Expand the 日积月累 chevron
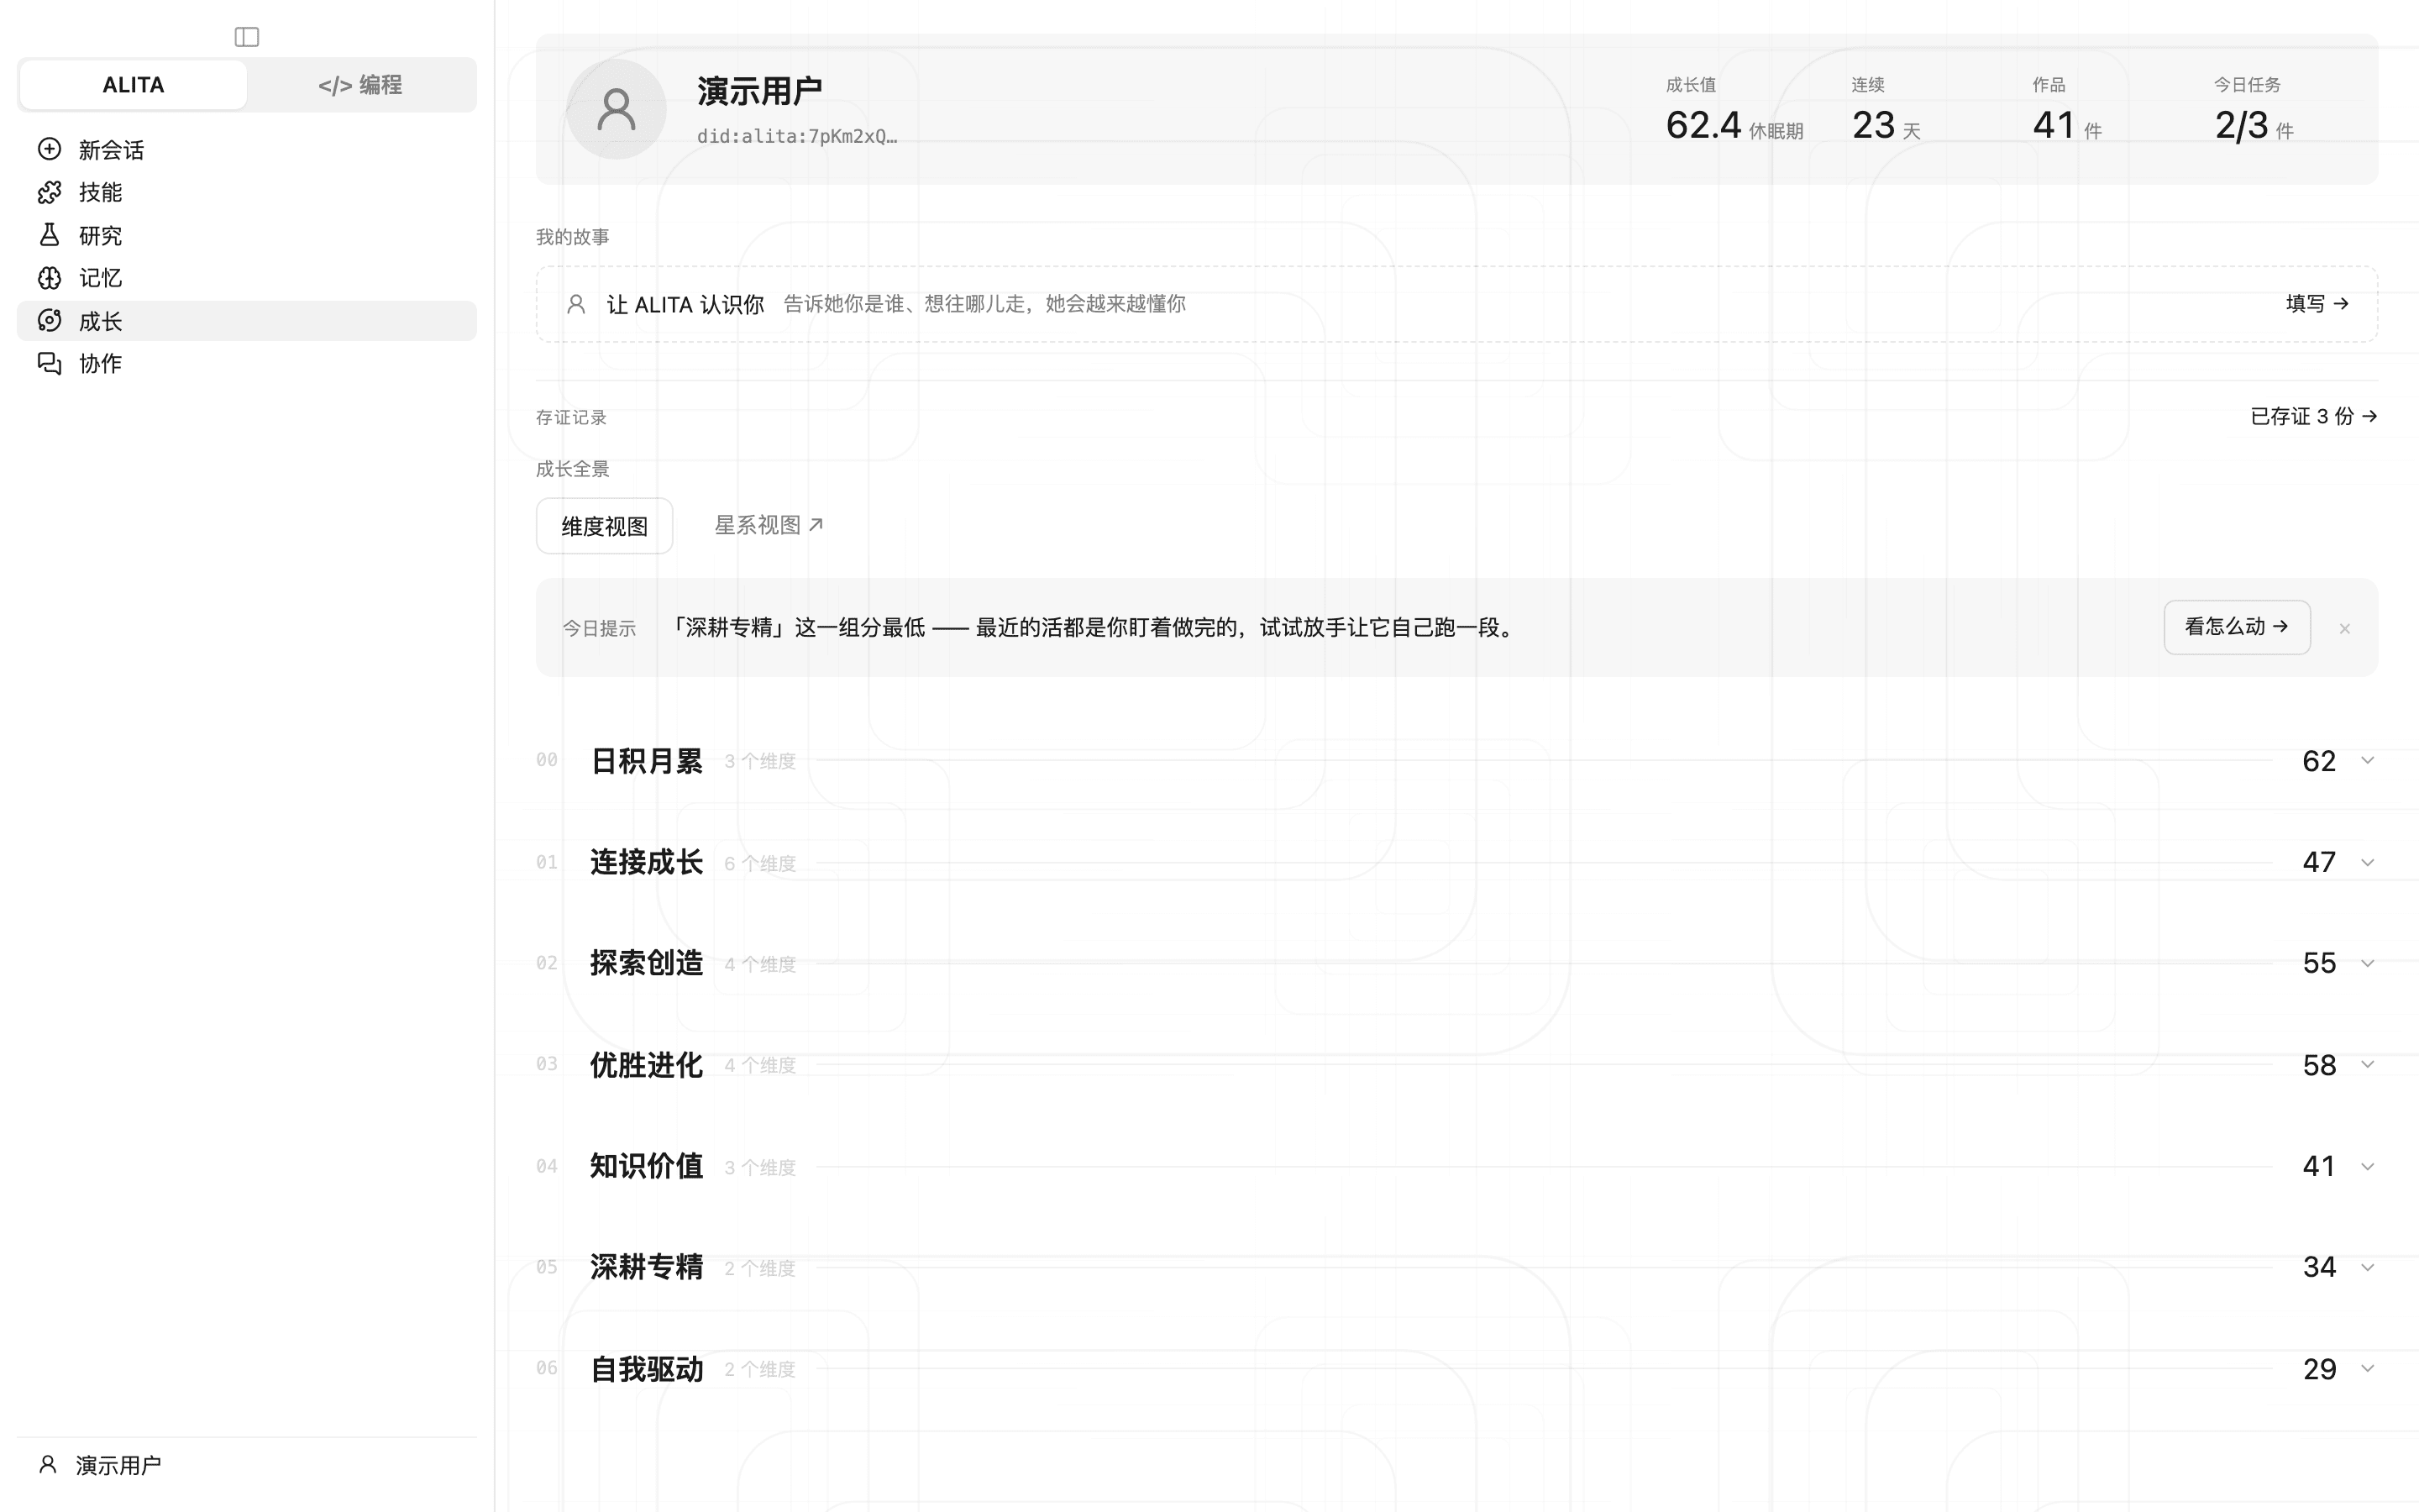This screenshot has width=2419, height=1512. coord(2367,761)
